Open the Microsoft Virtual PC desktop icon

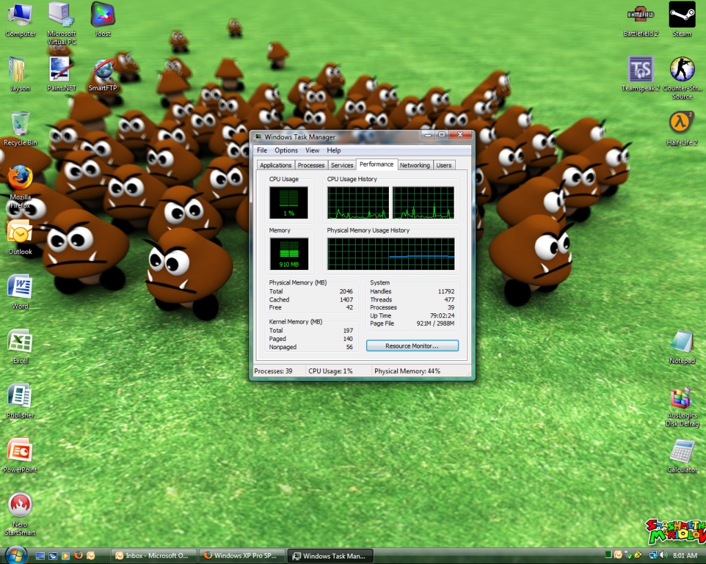(61, 23)
